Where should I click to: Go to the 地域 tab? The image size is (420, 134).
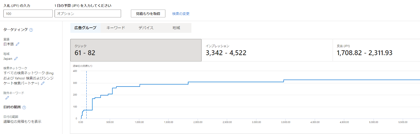pyautogui.click(x=176, y=28)
